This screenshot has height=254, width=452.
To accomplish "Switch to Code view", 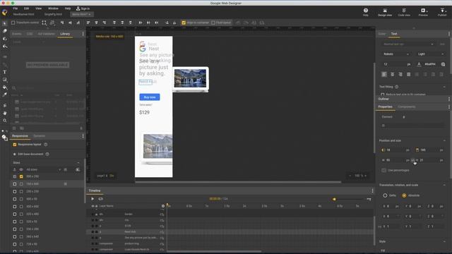I will coord(404,12).
